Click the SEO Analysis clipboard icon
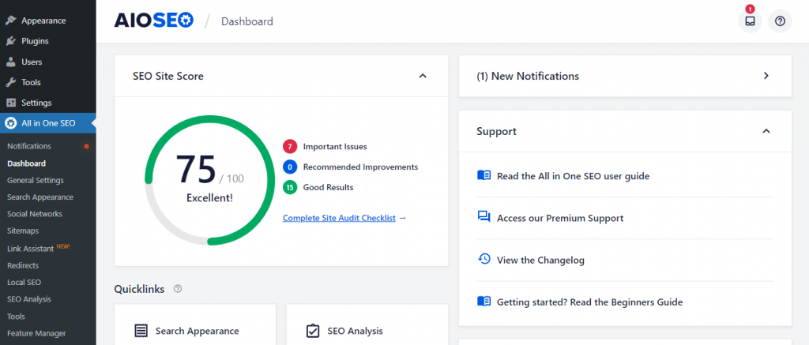Viewport: 809px width, 345px height. 313,331
